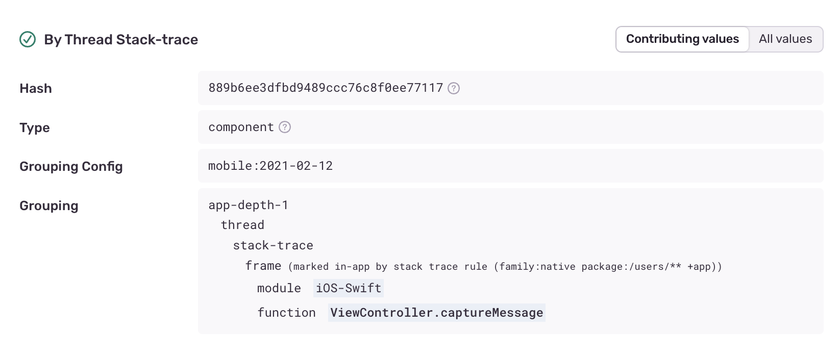This screenshot has width=840, height=356.
Task: Click the iOS-Swift module token
Action: [x=348, y=288]
